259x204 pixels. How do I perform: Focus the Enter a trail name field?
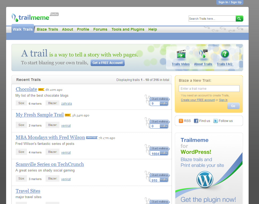tap(209, 89)
